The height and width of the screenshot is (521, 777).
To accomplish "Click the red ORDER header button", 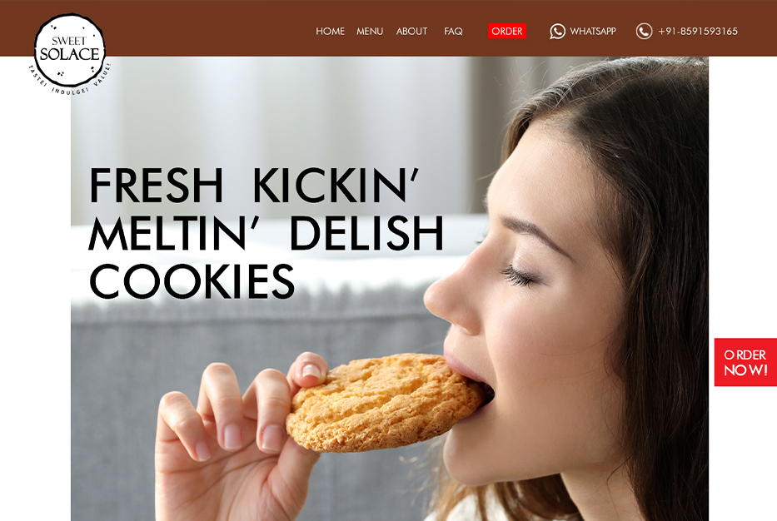I will 507,31.
